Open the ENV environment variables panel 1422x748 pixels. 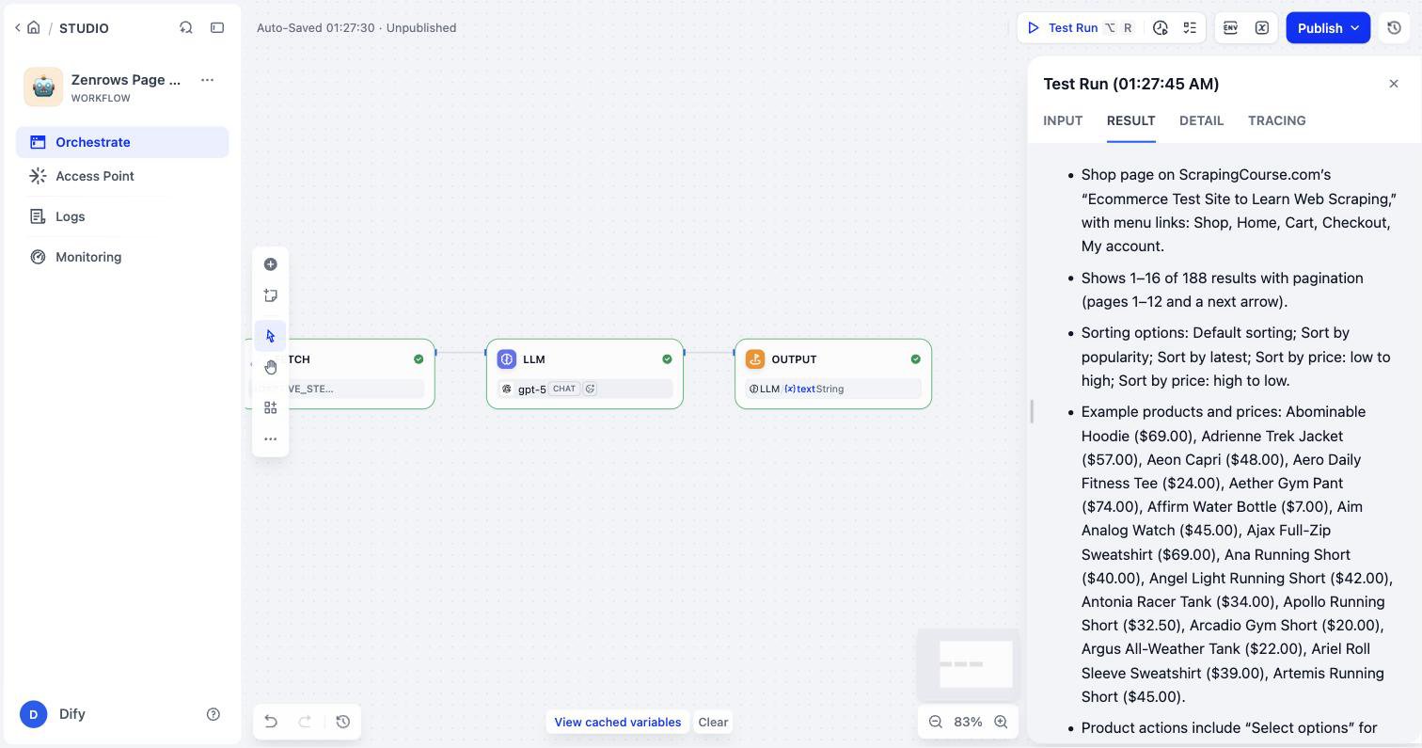point(1230,27)
